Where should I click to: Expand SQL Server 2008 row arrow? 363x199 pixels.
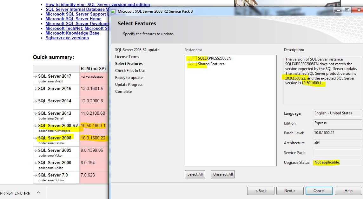pos(36,138)
